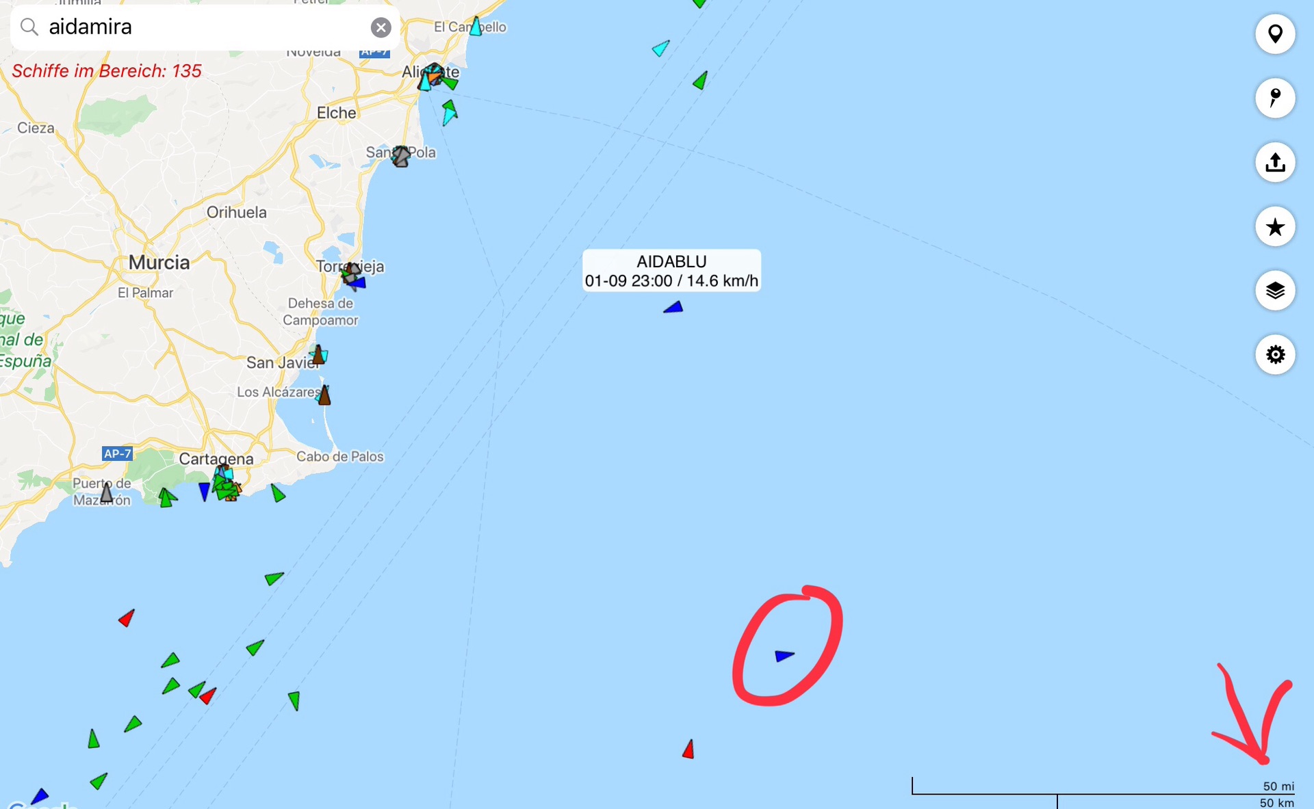Open the location pin button
The height and width of the screenshot is (809, 1314).
(x=1275, y=34)
